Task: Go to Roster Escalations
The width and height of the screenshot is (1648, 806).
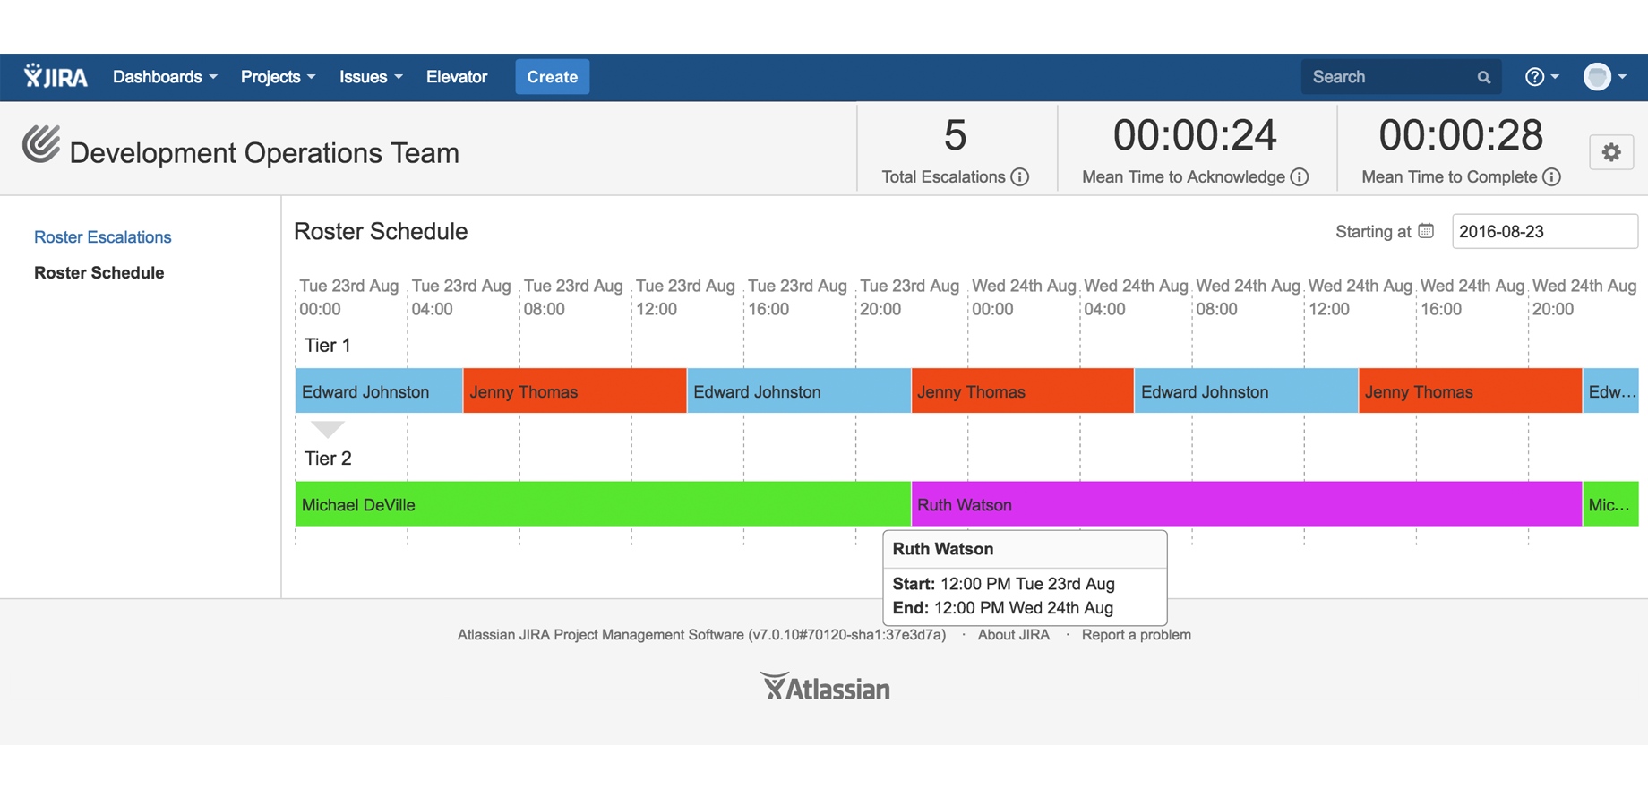Action: click(103, 237)
